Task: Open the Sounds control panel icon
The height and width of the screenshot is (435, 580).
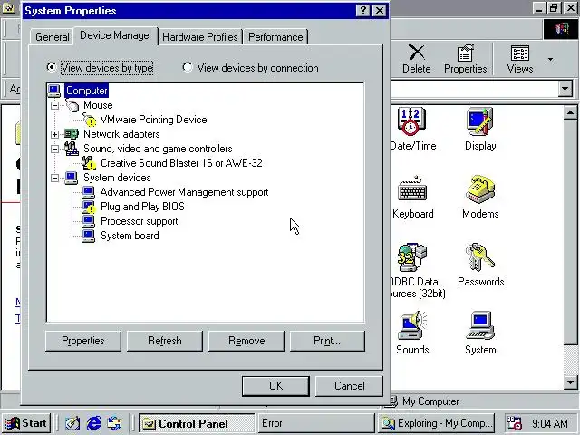Action: click(x=412, y=325)
